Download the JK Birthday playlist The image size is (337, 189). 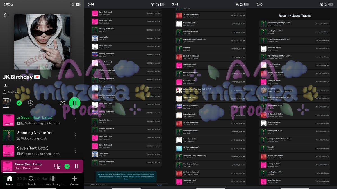coord(31,103)
